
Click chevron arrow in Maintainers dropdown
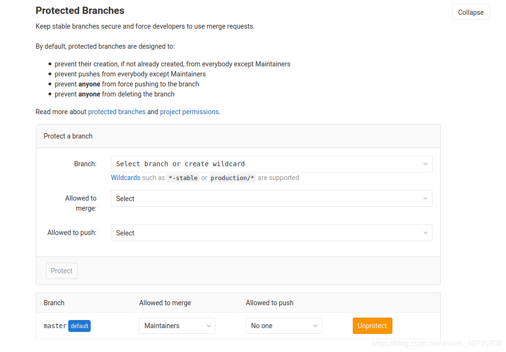tap(209, 326)
